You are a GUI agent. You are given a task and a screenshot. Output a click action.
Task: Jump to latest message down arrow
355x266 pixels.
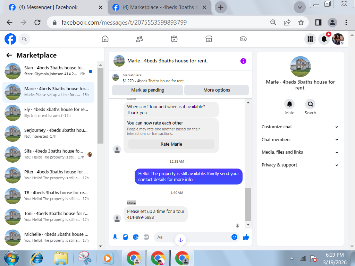(x=180, y=240)
